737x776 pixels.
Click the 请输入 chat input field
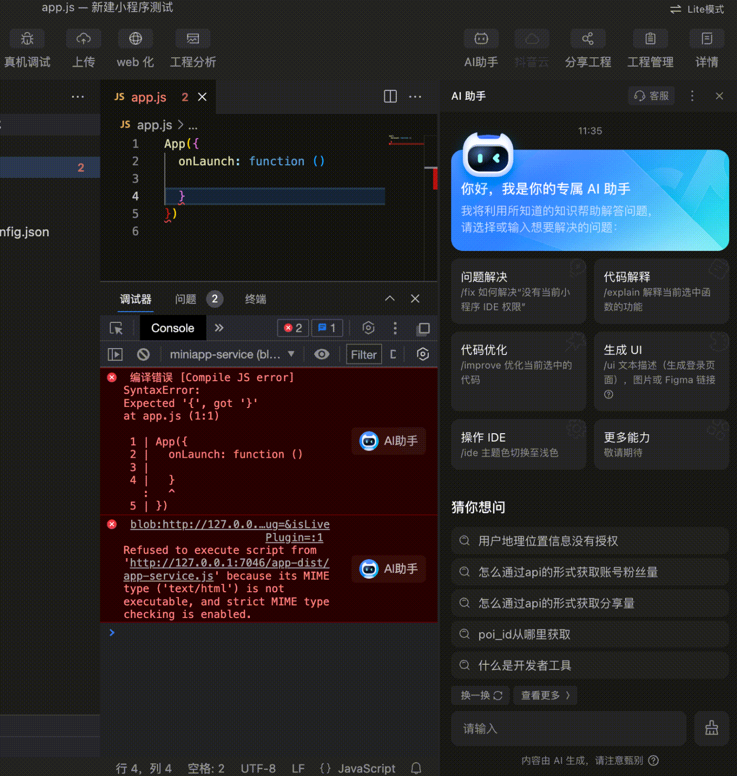pyautogui.click(x=568, y=728)
